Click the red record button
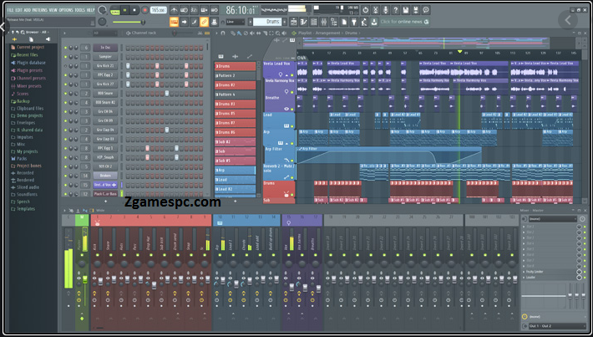Image resolution: width=593 pixels, height=337 pixels. click(x=144, y=10)
